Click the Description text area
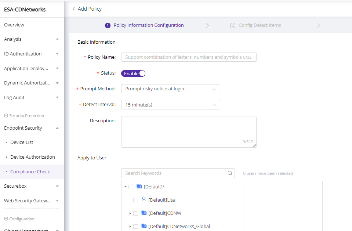352x231 pixels. 189,132
